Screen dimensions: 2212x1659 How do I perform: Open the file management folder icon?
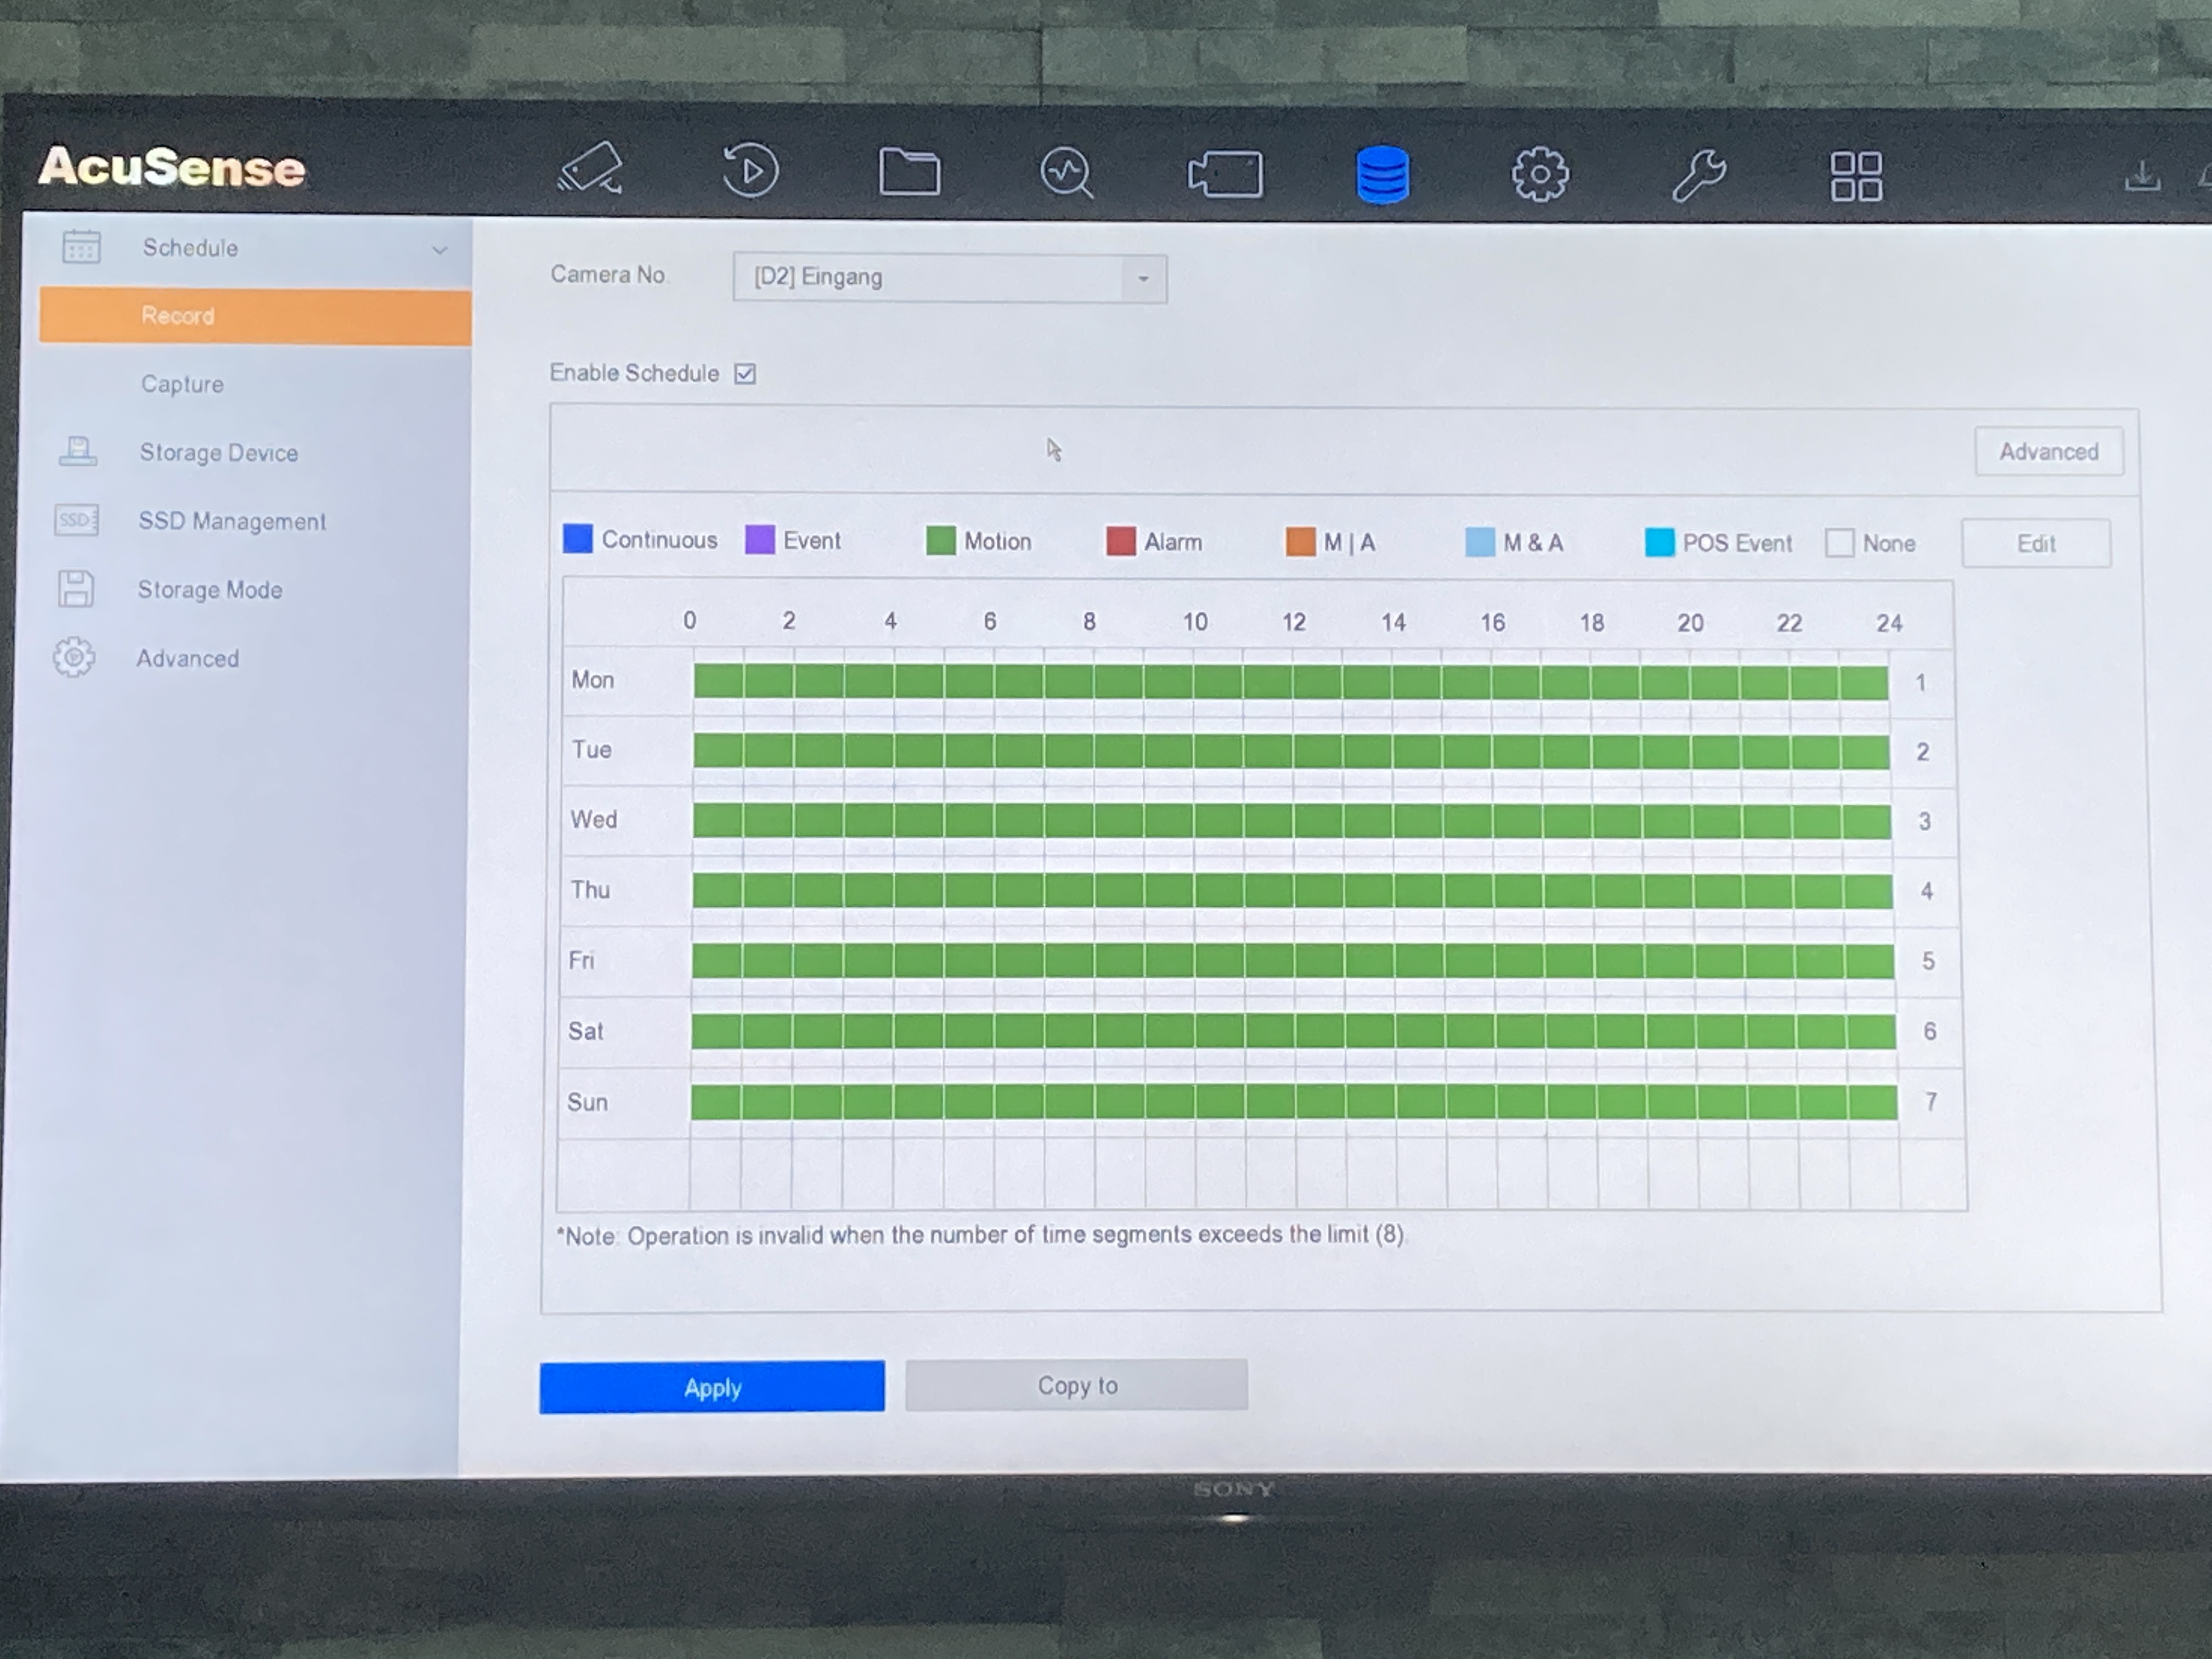click(x=909, y=172)
